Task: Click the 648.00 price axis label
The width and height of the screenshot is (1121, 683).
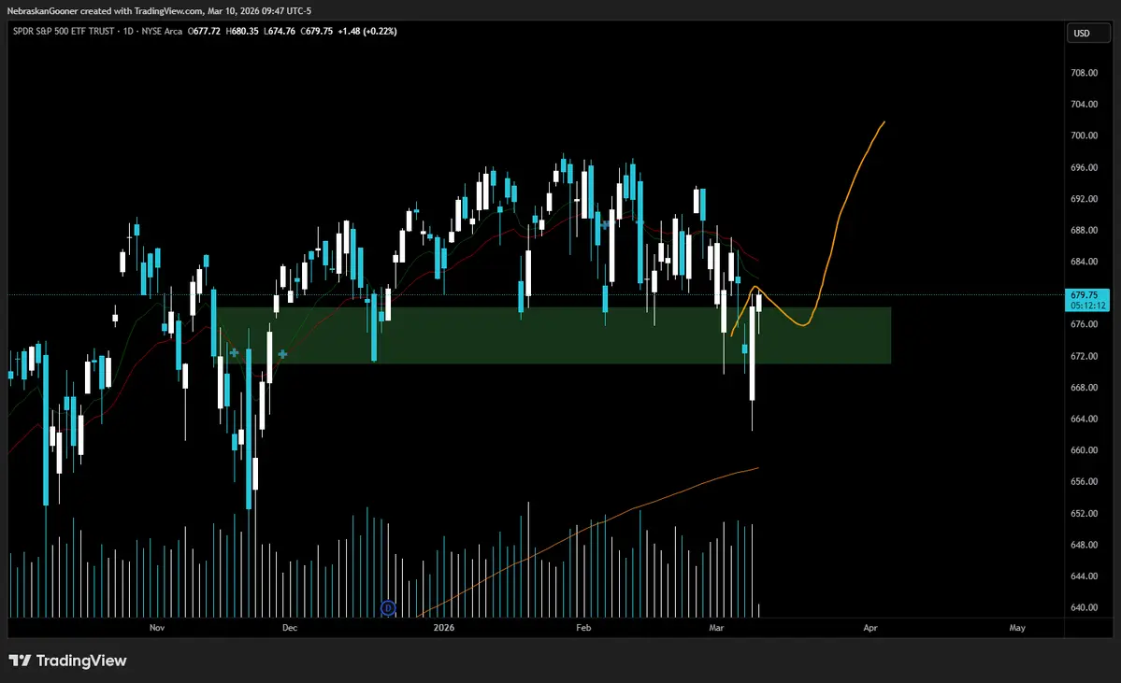Action: pos(1084,545)
